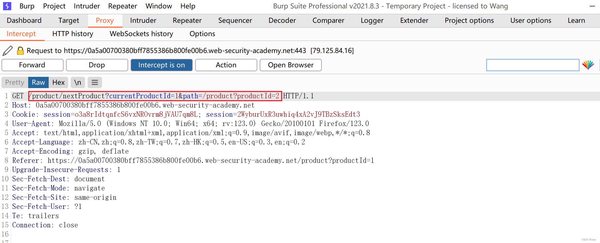Click the comment input field

click(x=533, y=65)
